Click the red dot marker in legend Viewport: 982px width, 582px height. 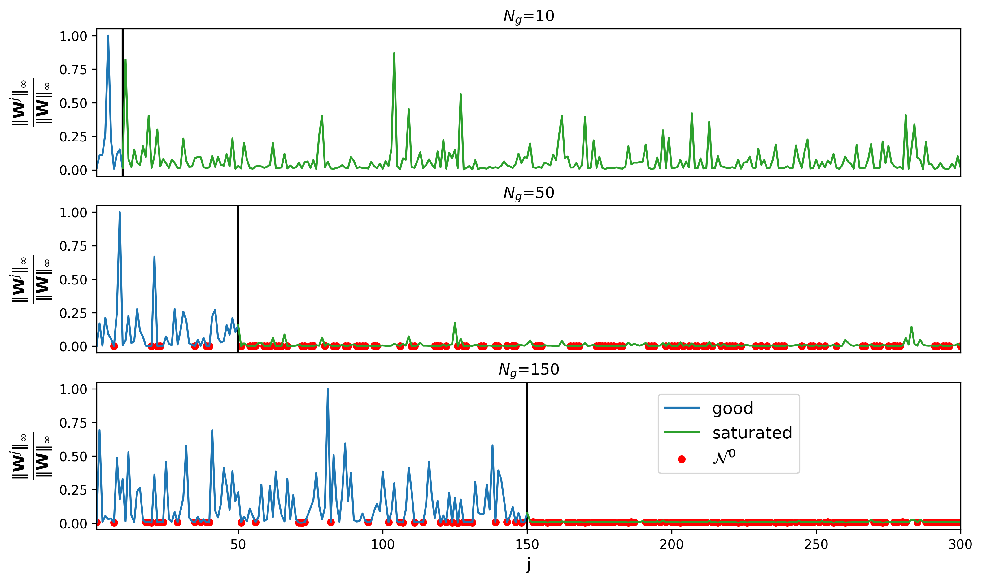(x=682, y=459)
